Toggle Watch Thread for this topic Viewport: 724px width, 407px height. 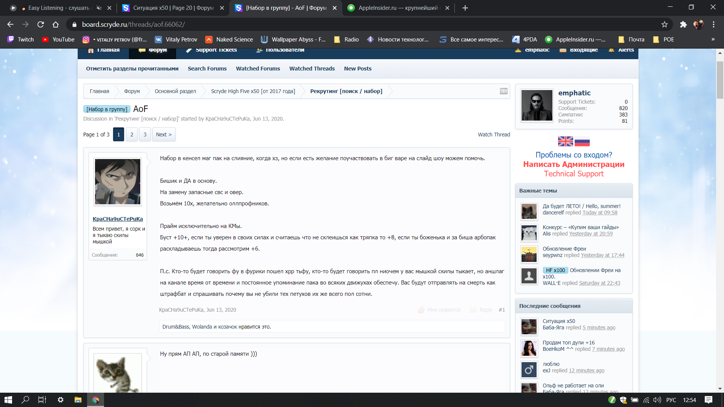[x=494, y=135]
